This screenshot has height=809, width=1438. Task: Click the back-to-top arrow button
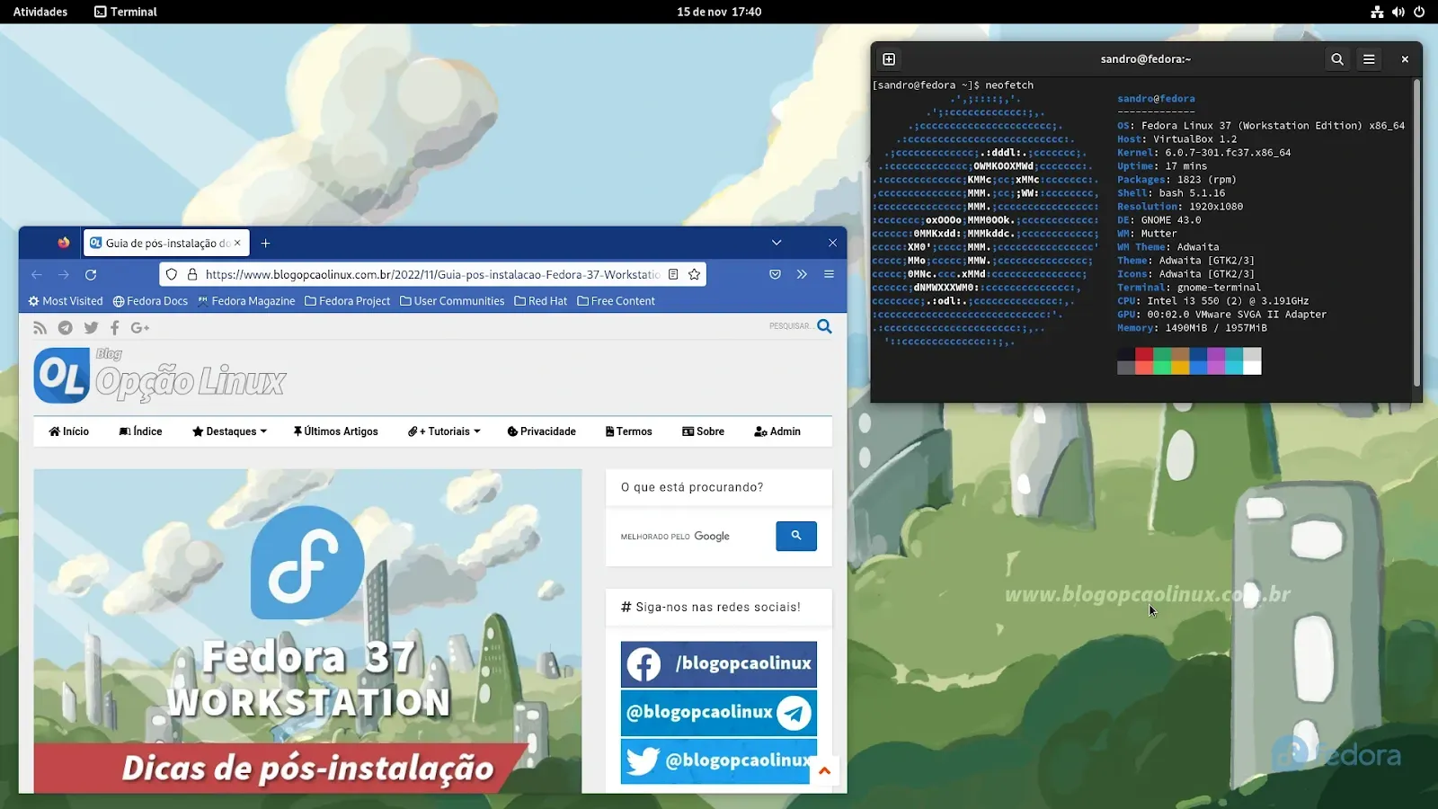click(x=824, y=770)
